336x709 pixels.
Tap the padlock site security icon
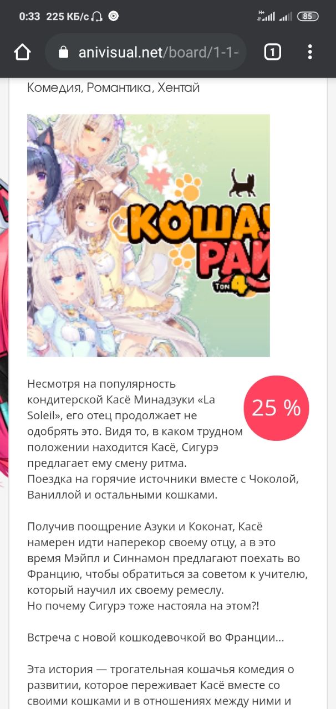pos(63,52)
